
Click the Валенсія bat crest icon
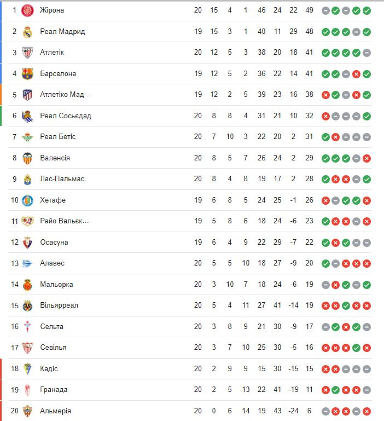27,158
